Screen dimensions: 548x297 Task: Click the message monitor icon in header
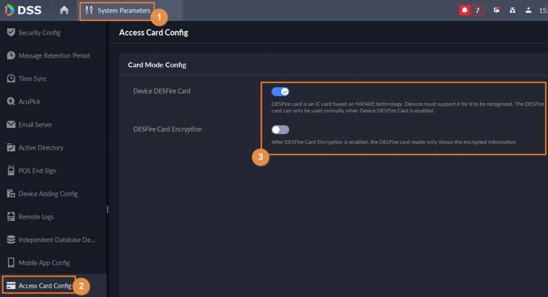coord(497,10)
